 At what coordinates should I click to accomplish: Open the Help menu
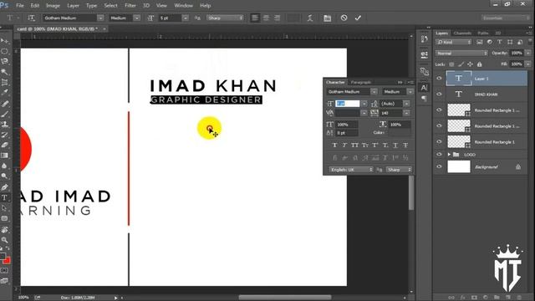[205, 6]
